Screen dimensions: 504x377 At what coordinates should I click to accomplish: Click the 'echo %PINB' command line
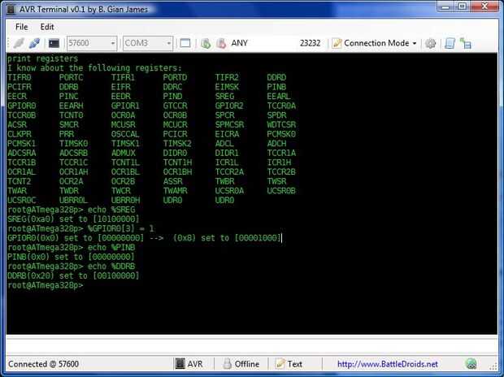[x=72, y=248]
